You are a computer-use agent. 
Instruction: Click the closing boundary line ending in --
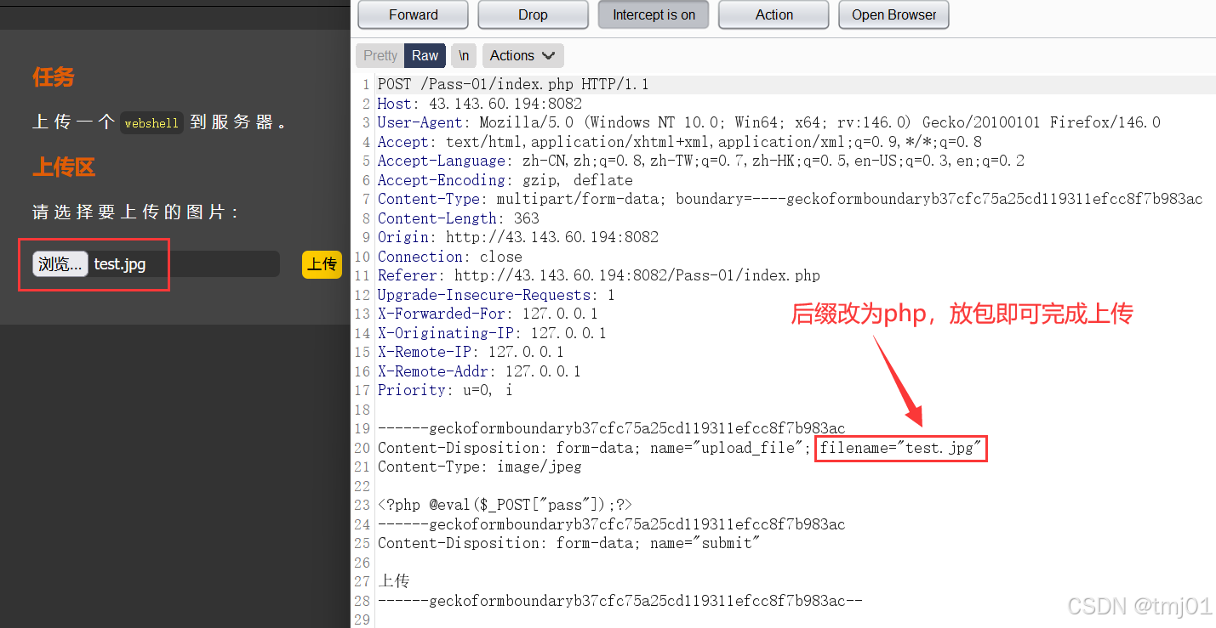(620, 601)
